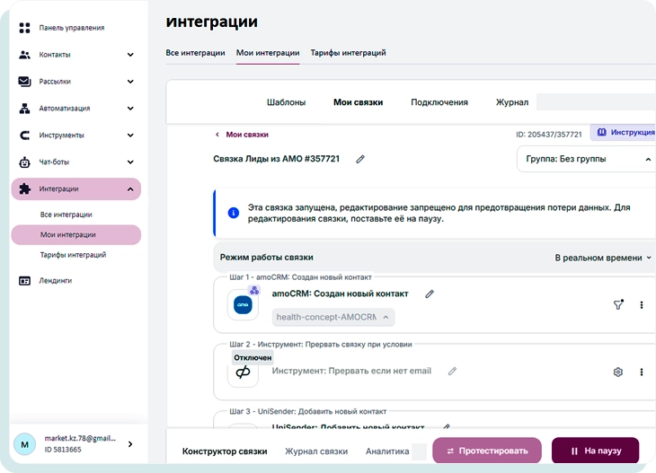Click the Чат-боты robot icon
Viewport: 656px width, 473px height.
tap(24, 162)
